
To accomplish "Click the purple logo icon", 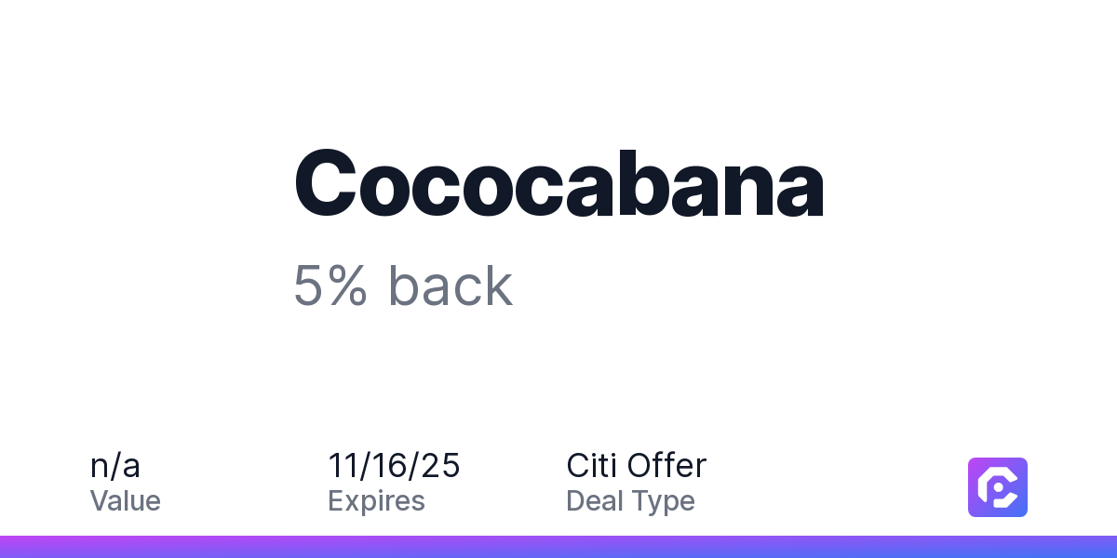I will (997, 486).
